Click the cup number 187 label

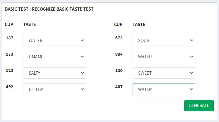pos(9,38)
